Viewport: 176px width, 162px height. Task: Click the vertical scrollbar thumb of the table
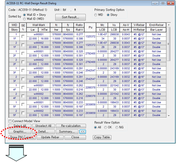[169, 44]
